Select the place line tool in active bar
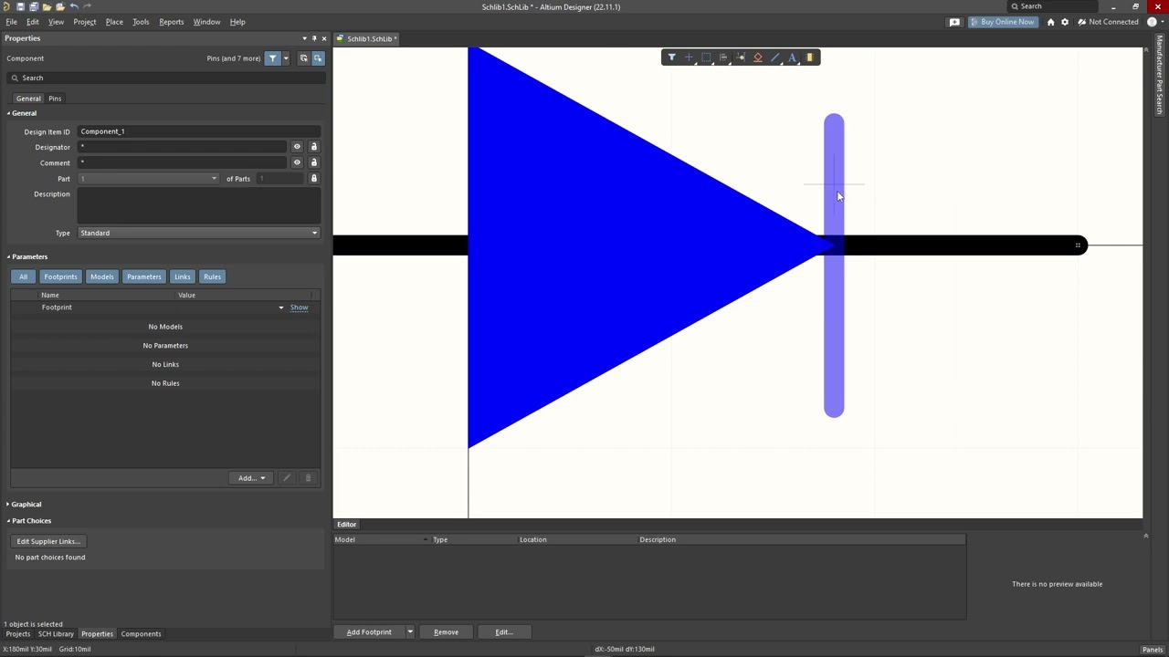 click(775, 57)
